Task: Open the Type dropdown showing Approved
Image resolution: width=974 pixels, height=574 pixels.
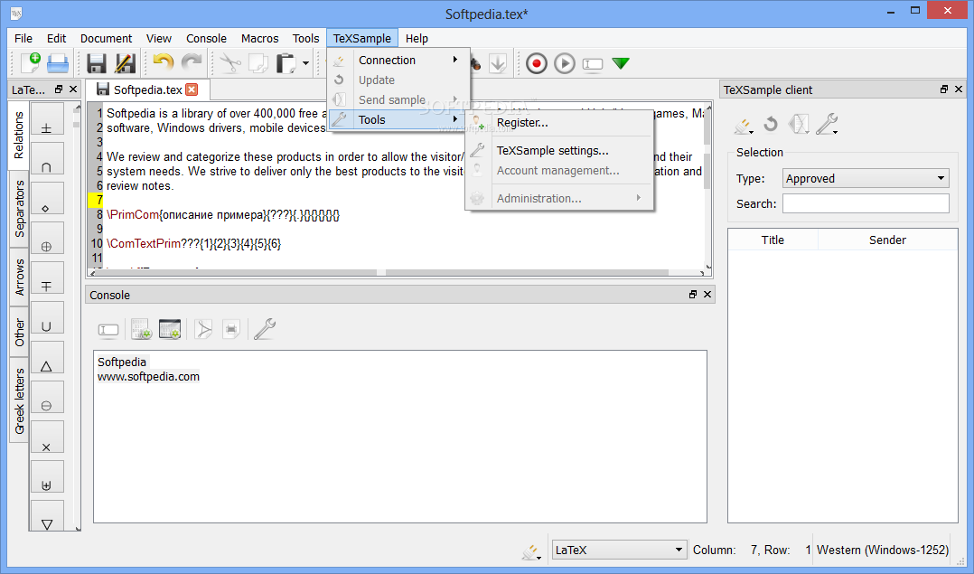Action: pyautogui.click(x=866, y=178)
